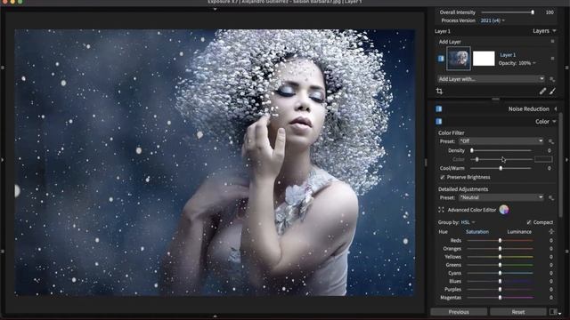Open the Opacity 100% dropdown
570x320 pixels.
click(527, 63)
